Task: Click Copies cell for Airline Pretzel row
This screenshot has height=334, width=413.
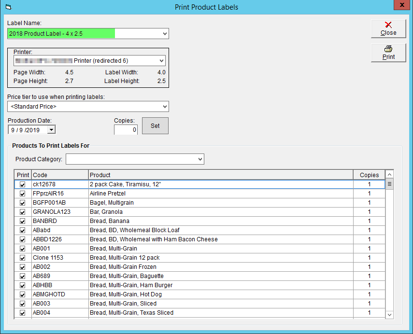Action: (369, 194)
